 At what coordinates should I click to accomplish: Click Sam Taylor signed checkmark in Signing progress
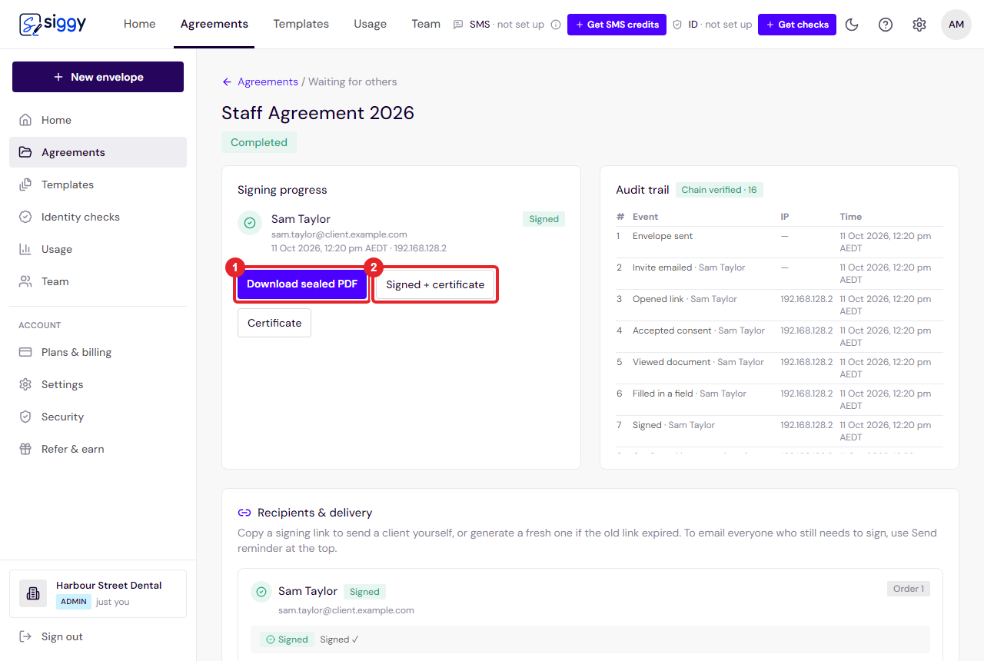click(250, 223)
